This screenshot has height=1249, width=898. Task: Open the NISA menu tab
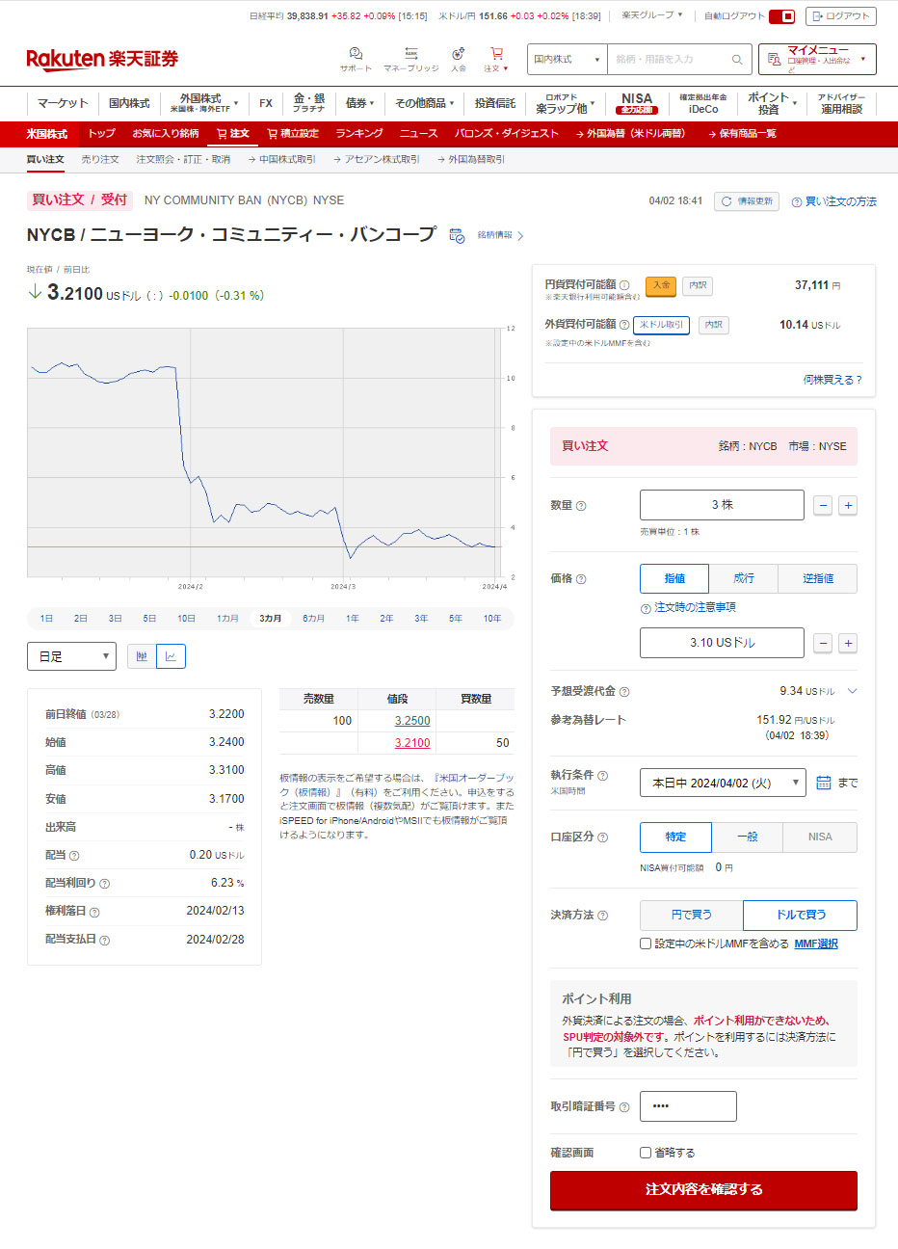pyautogui.click(x=636, y=102)
